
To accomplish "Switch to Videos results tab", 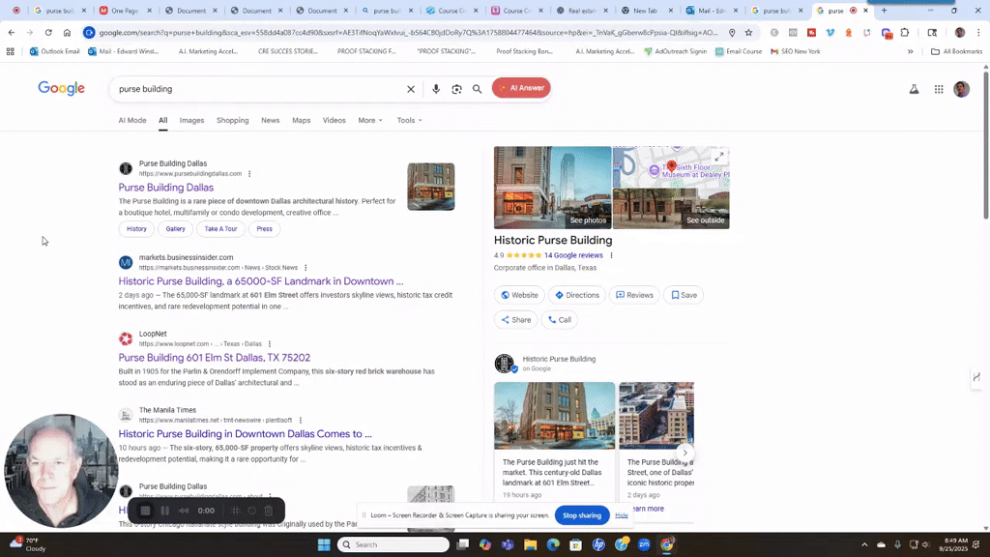I will click(x=334, y=121).
